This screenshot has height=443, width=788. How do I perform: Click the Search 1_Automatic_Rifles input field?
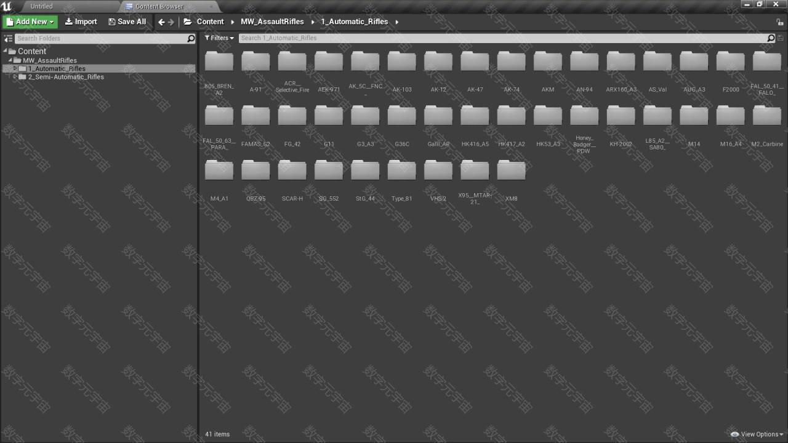click(502, 38)
